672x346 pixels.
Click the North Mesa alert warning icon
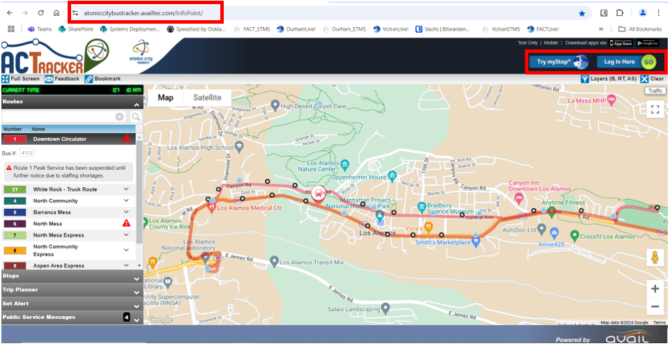126,223
